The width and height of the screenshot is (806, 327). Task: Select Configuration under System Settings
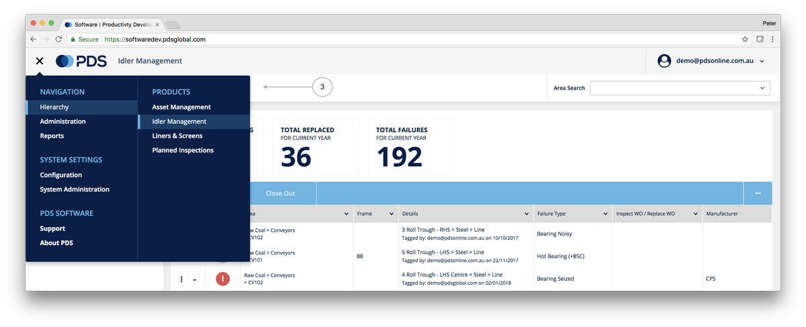pyautogui.click(x=60, y=175)
